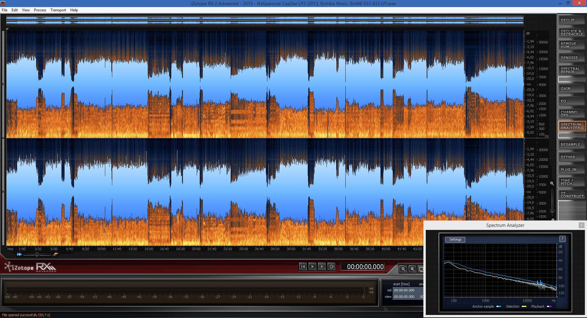Open the Spectral Repair module
The width and height of the screenshot is (587, 318).
572,70
